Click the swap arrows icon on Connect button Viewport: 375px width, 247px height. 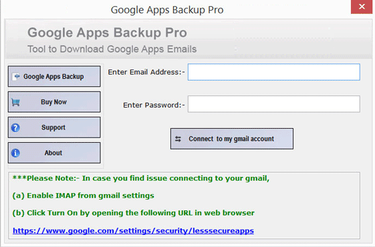[178, 139]
